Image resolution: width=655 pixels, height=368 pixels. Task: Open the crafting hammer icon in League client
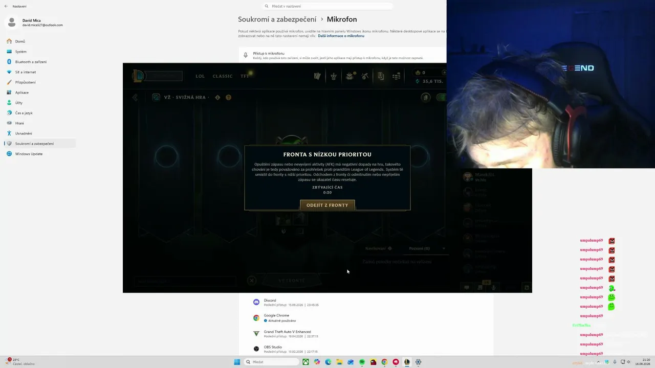click(x=365, y=76)
